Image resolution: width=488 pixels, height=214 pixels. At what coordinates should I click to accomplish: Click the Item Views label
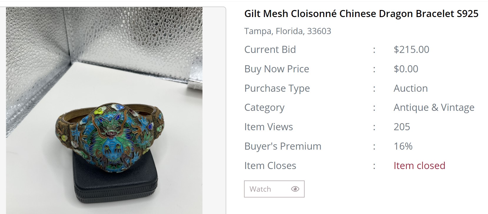click(x=268, y=127)
